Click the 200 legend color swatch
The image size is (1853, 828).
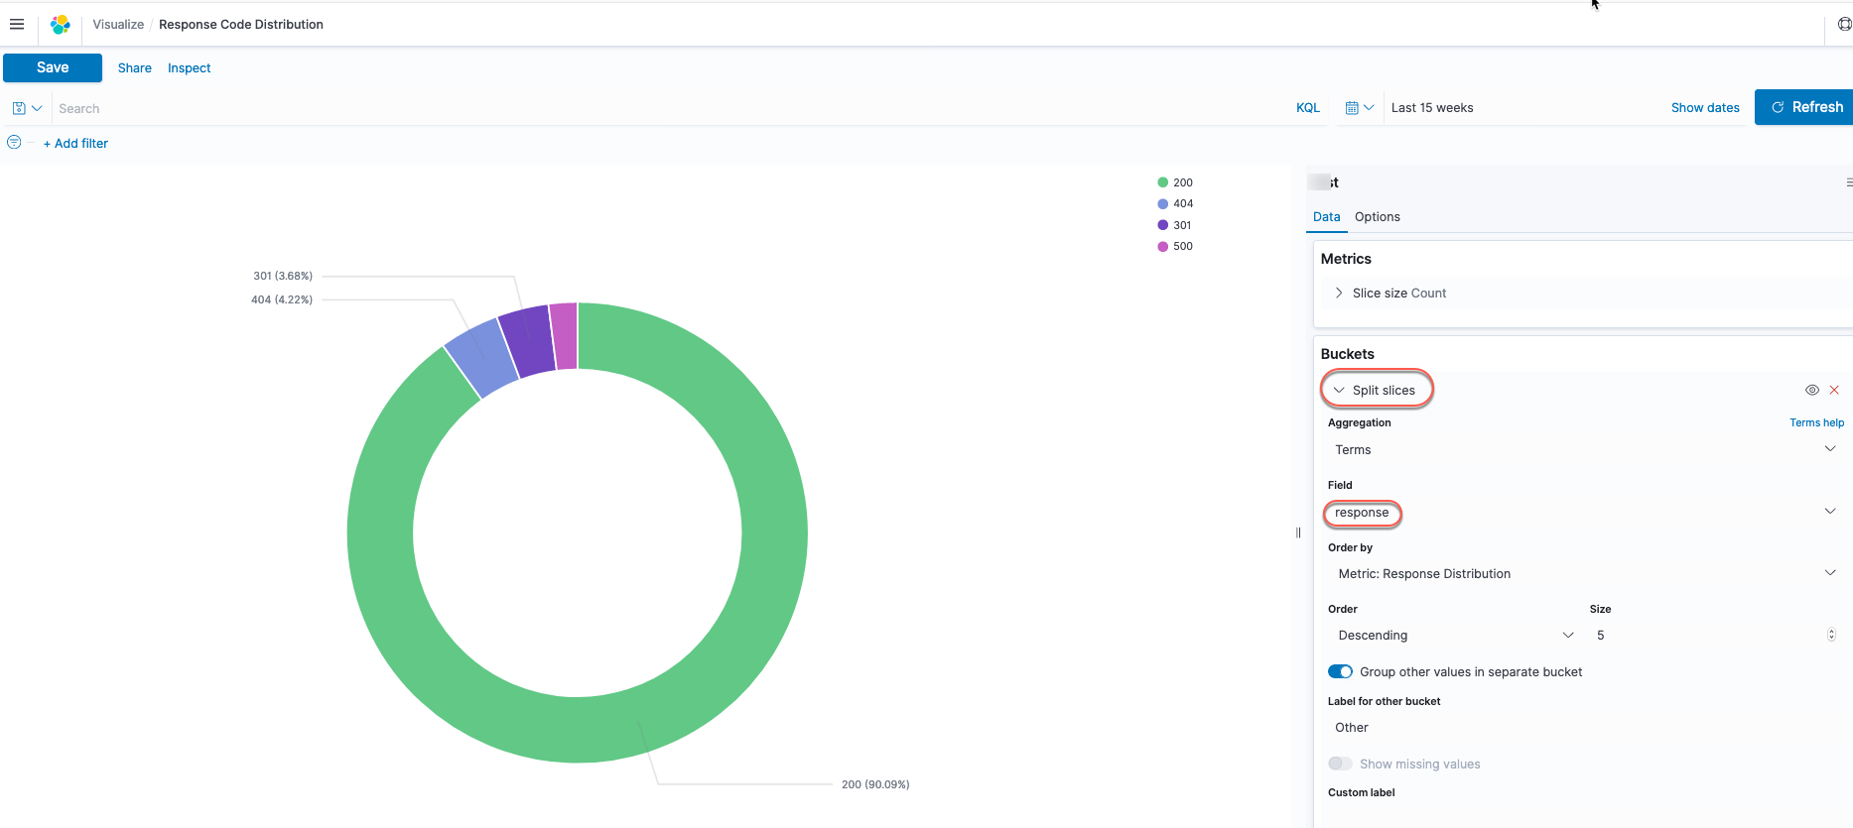pos(1162,182)
